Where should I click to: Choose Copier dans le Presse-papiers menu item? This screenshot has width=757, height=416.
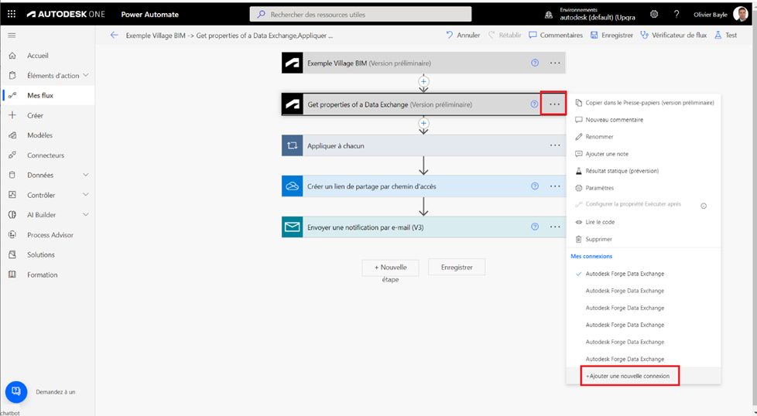[x=643, y=103]
